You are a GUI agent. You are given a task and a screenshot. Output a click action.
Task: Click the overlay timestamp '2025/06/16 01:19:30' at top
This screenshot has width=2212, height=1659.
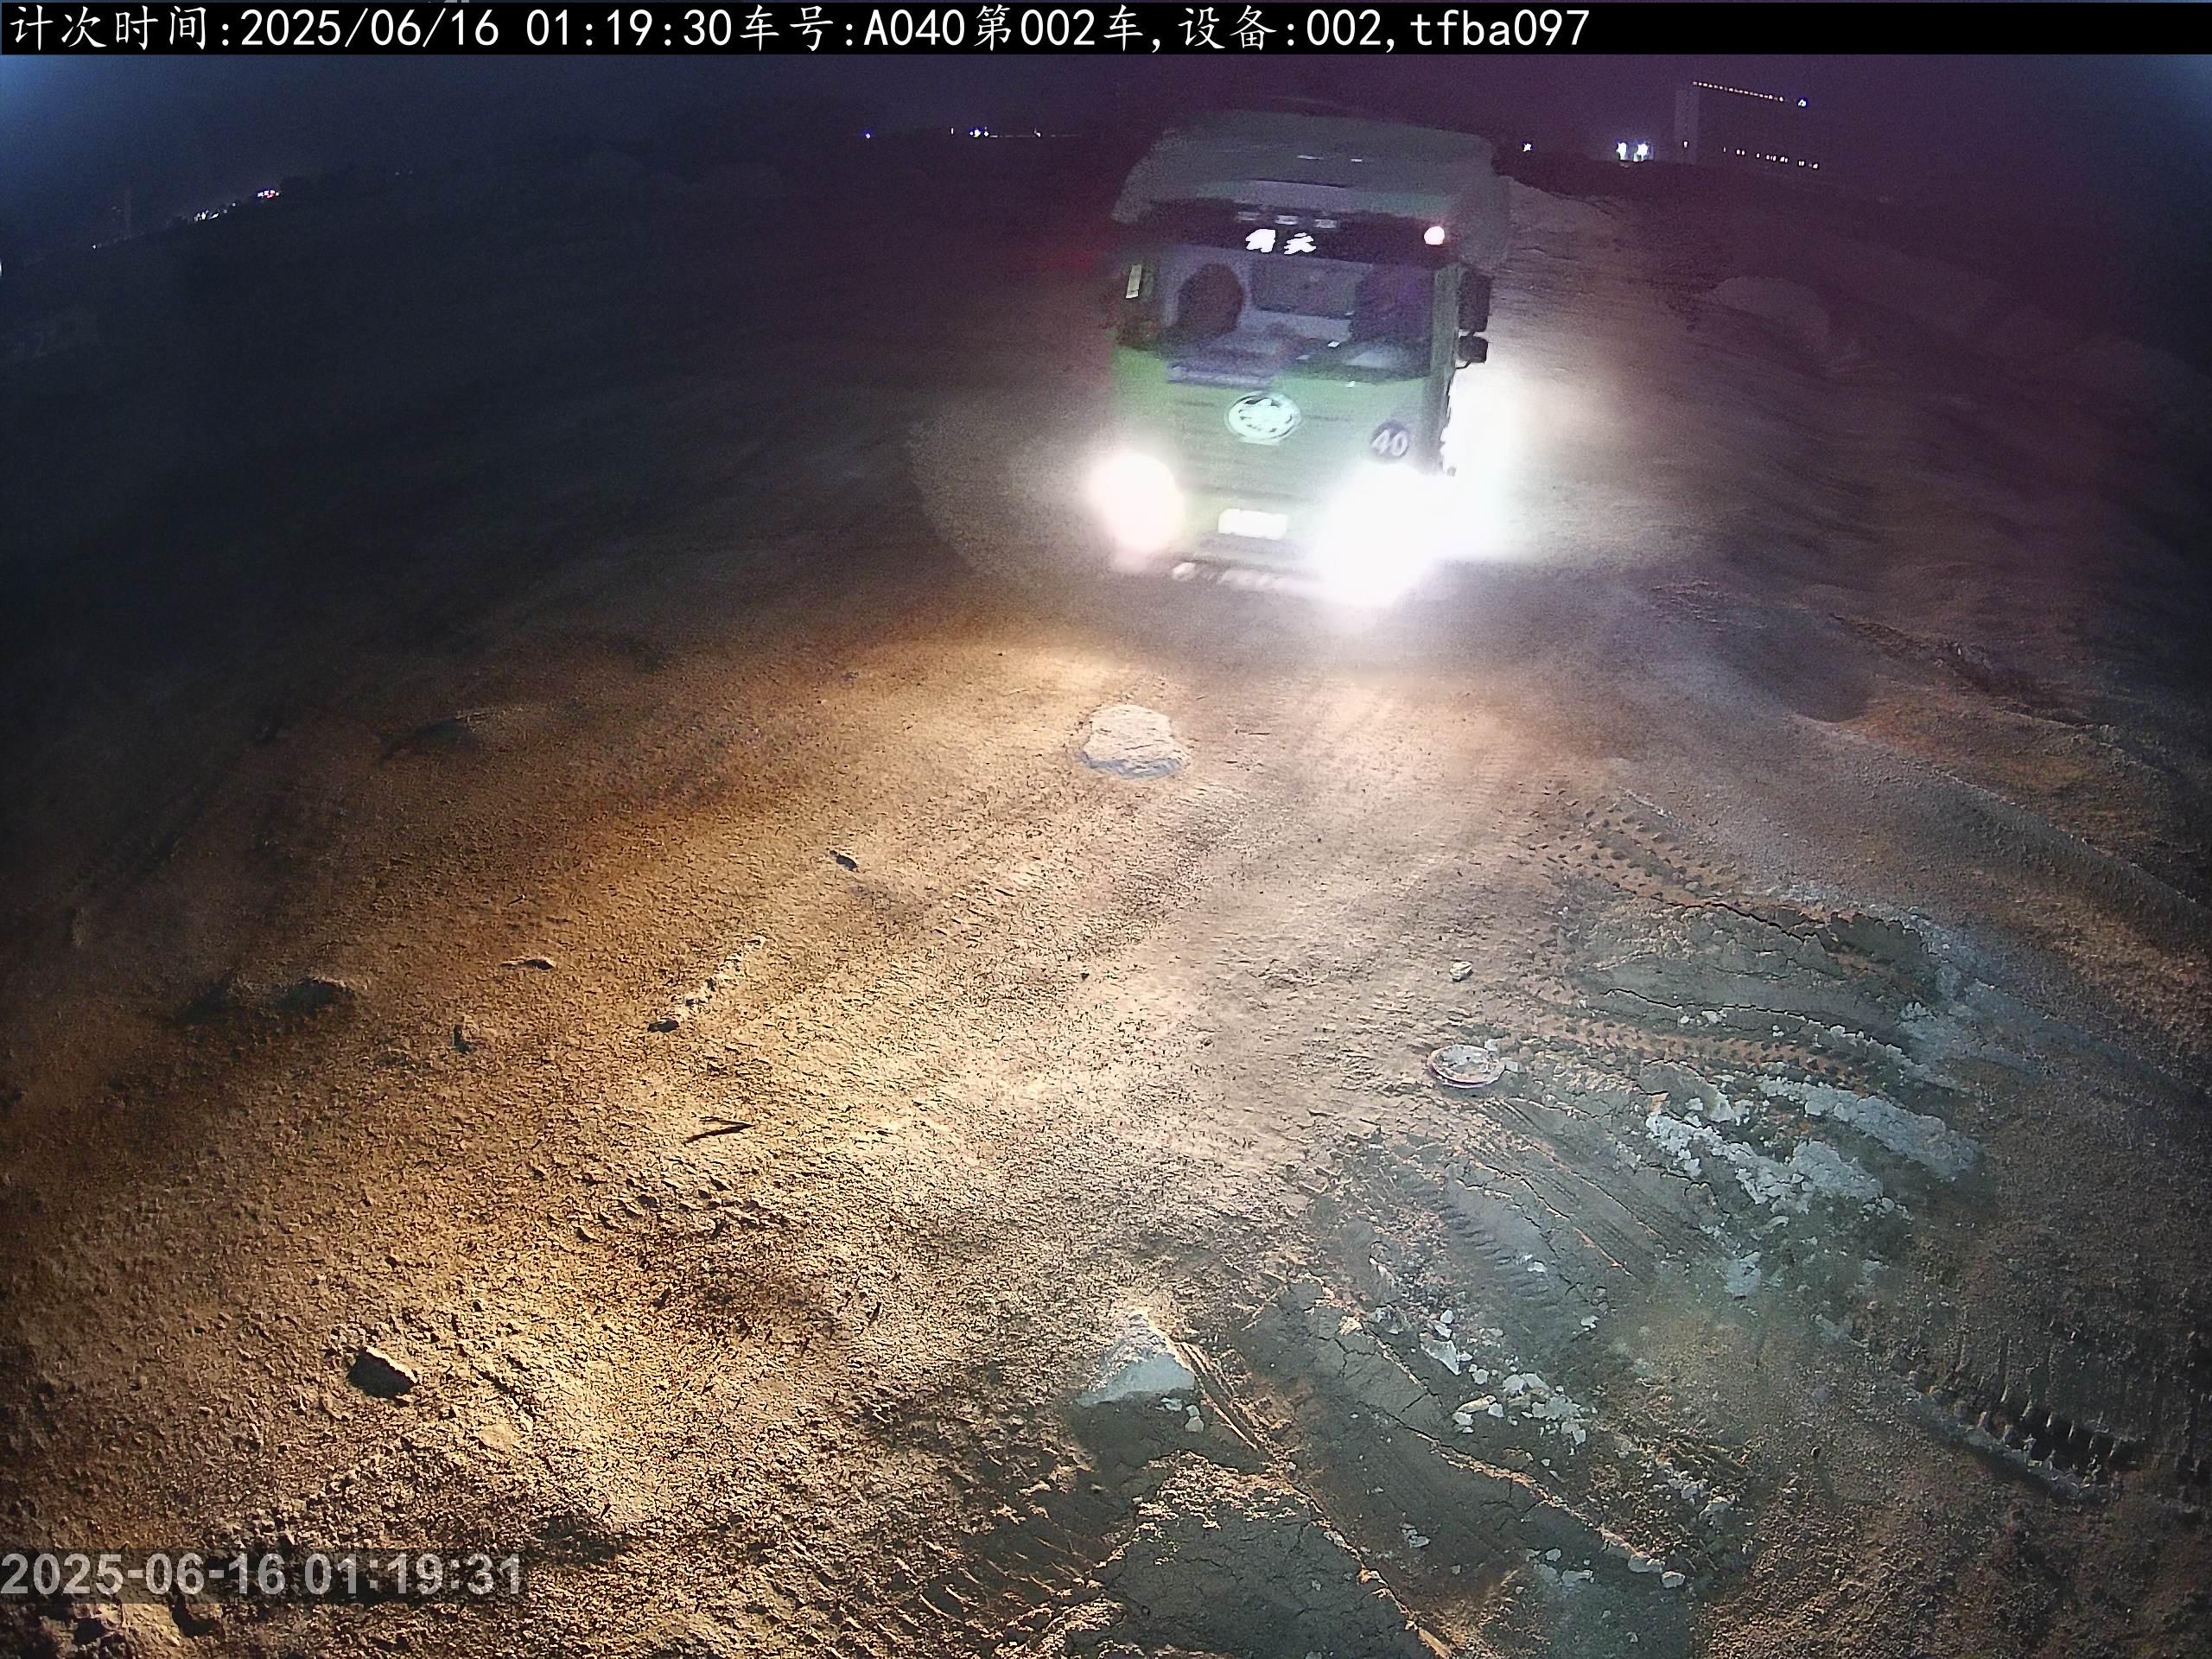[x=486, y=29]
